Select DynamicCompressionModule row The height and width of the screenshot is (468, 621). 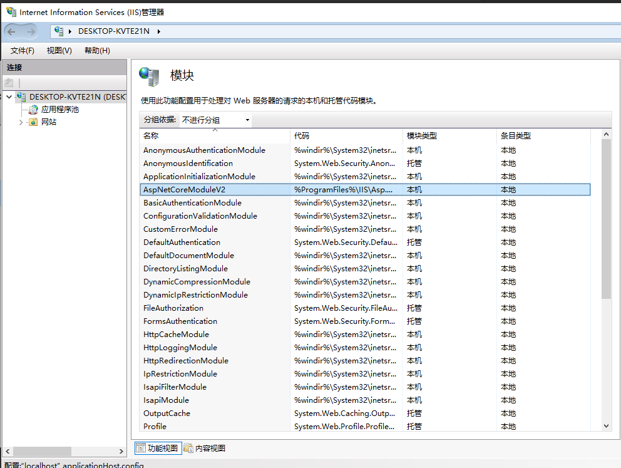tap(365, 282)
